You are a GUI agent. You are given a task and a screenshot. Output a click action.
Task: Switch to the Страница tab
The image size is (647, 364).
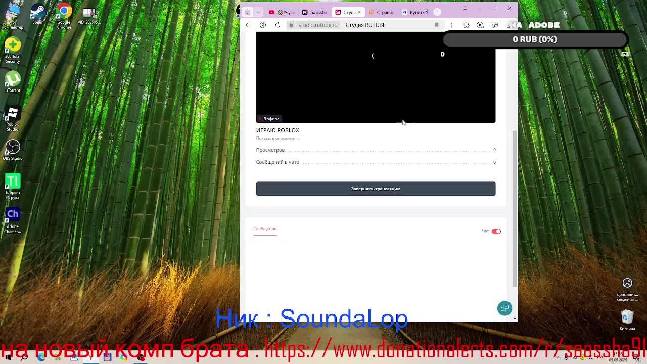click(x=382, y=12)
